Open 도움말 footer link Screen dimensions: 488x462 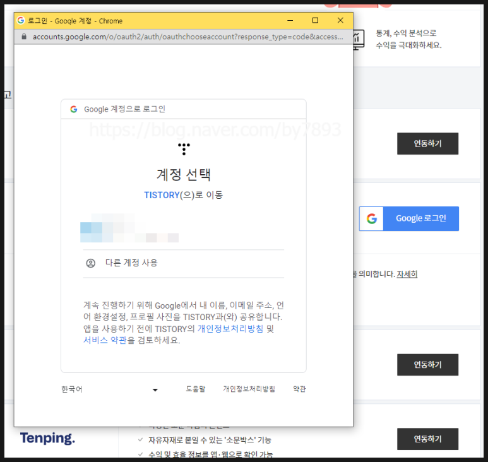pos(196,389)
